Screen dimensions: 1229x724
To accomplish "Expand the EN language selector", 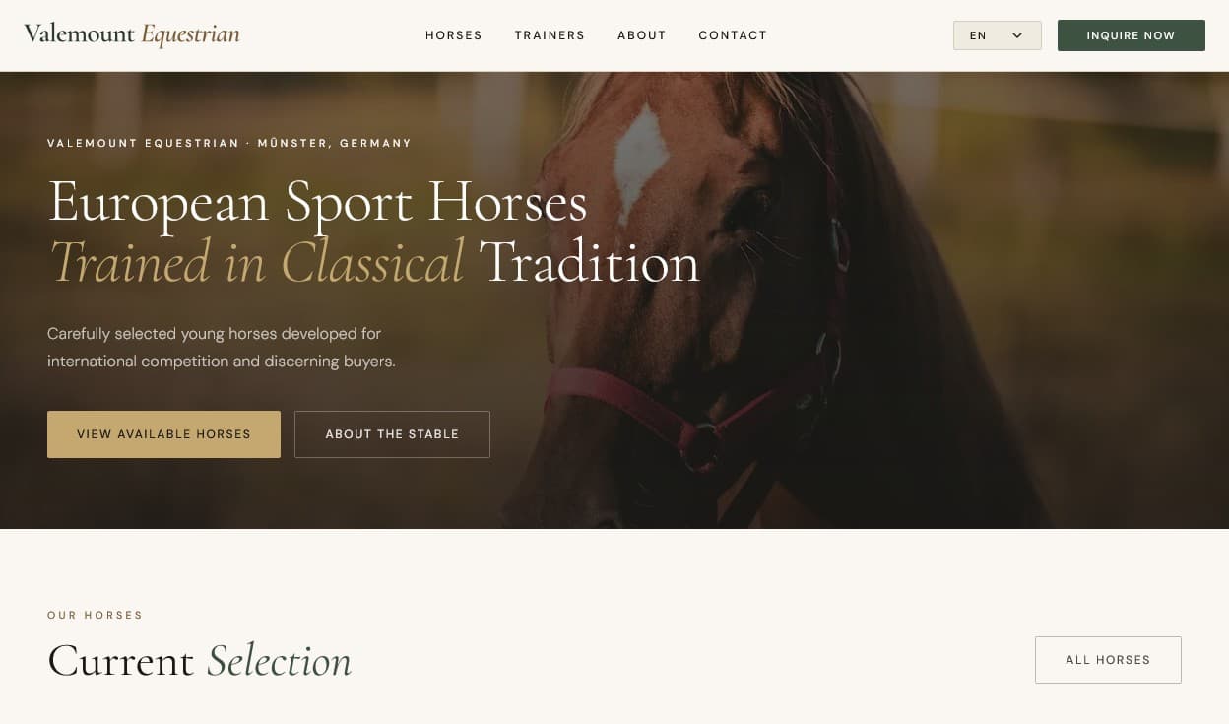I will point(997,35).
